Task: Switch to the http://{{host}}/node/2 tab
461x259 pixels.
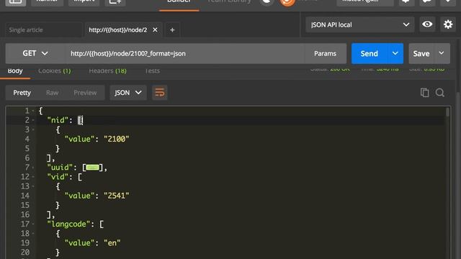Action: click(x=118, y=29)
